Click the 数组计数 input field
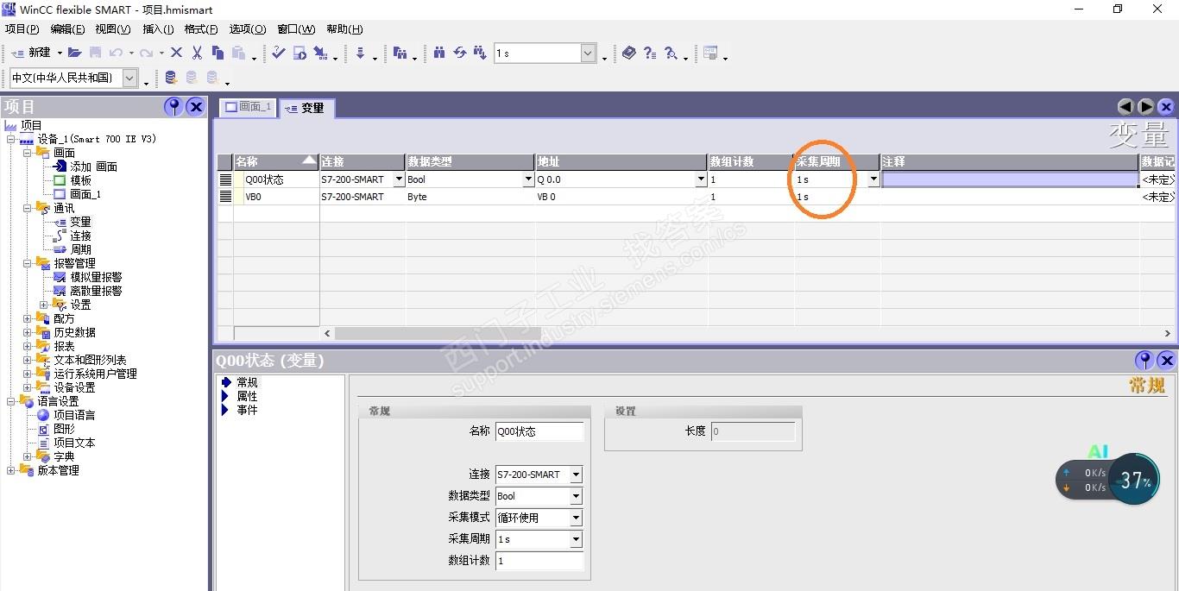 pyautogui.click(x=539, y=561)
